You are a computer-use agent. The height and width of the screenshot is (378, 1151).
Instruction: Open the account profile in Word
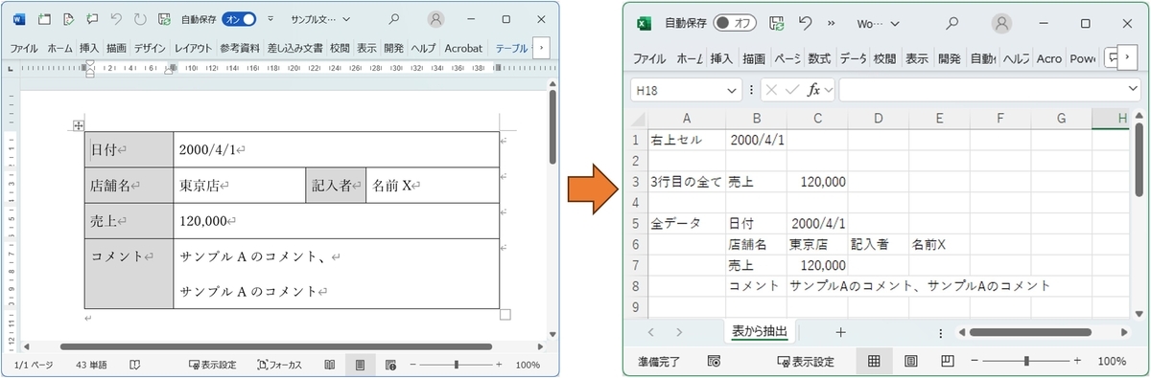436,19
